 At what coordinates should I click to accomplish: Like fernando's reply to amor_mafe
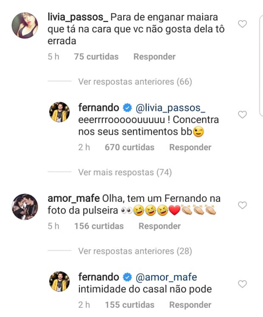(x=242, y=284)
